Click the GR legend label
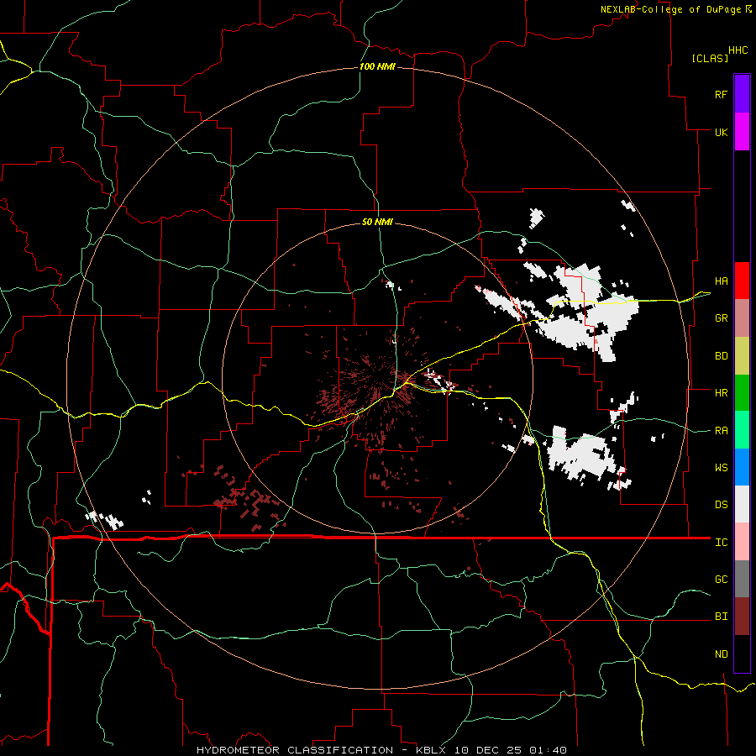This screenshot has height=756, width=756. [721, 318]
